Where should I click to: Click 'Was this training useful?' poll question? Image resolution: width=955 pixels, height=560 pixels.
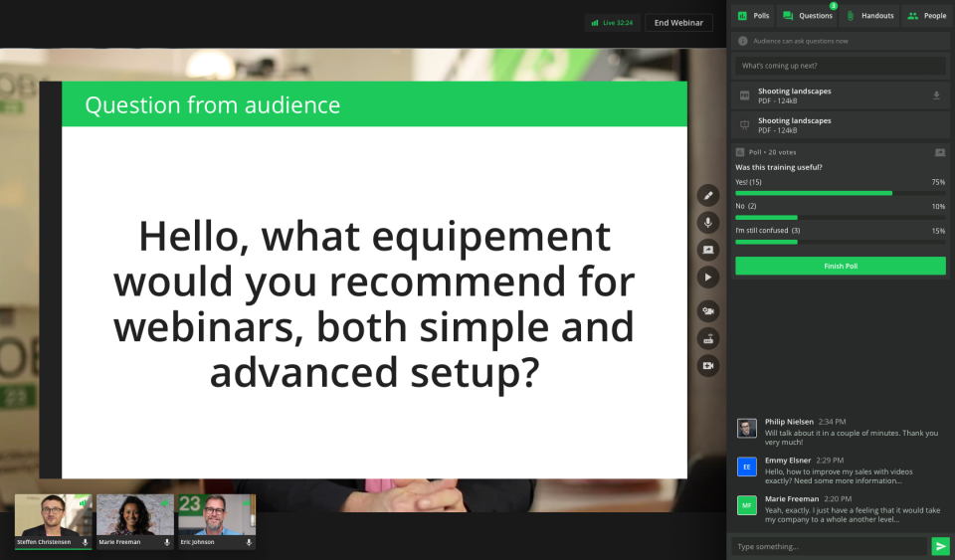tap(778, 167)
